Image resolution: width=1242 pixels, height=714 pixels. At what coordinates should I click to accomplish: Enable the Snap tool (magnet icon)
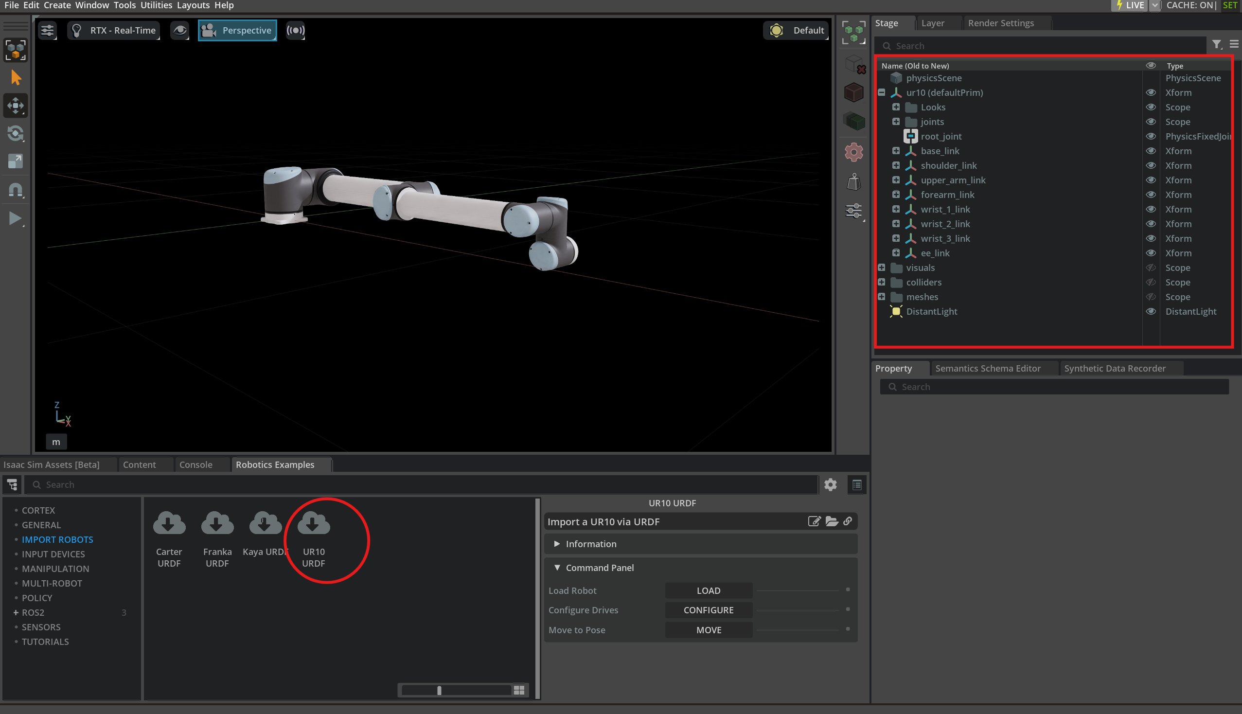click(x=15, y=190)
